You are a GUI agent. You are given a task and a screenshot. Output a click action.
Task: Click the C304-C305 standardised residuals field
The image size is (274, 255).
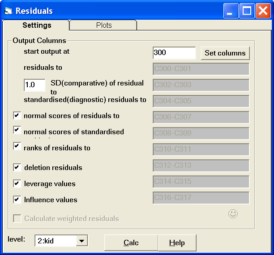tap(201, 101)
